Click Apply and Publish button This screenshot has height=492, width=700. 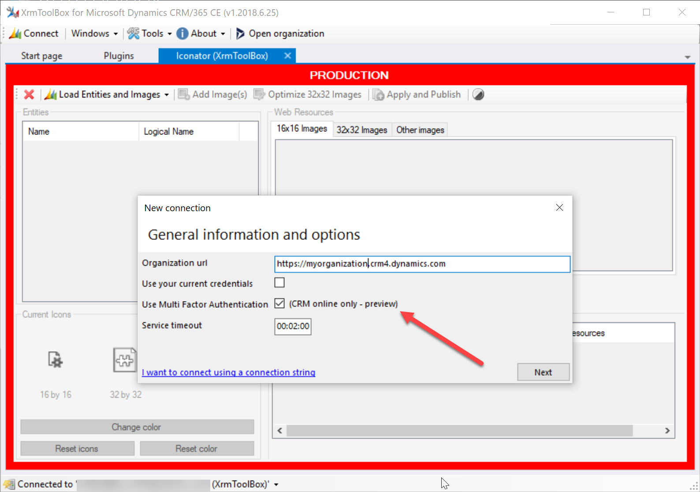pyautogui.click(x=417, y=94)
